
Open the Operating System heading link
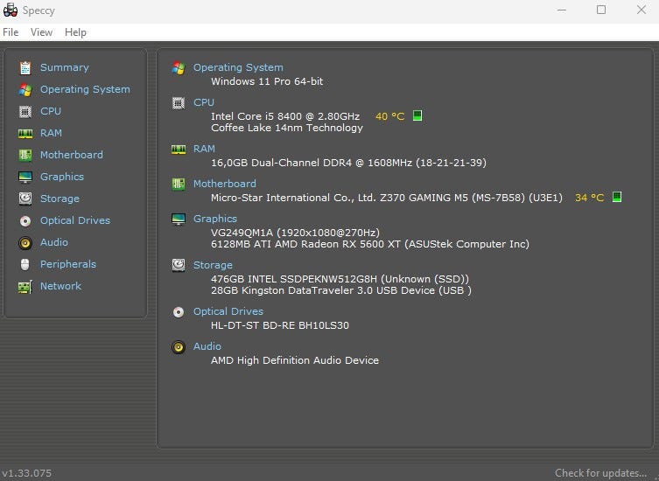[x=238, y=67]
